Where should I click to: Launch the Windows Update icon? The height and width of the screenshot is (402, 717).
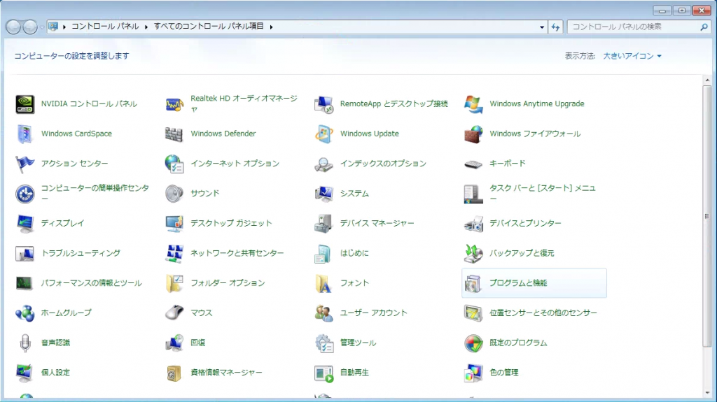[323, 134]
